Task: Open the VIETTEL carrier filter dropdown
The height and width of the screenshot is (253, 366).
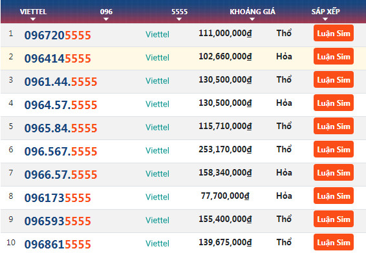Action: [x=33, y=14]
